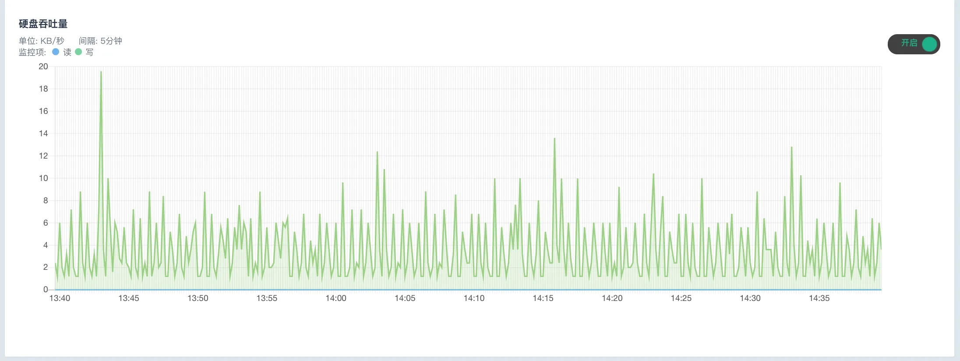Click the y-axis value 20
Image resolution: width=960 pixels, height=361 pixels.
click(x=43, y=67)
